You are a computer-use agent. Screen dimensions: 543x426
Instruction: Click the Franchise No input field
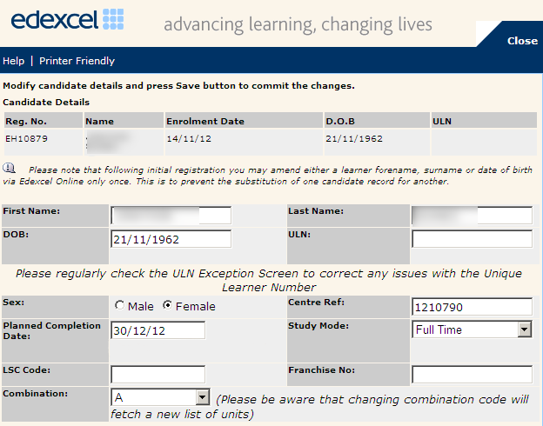pos(471,375)
